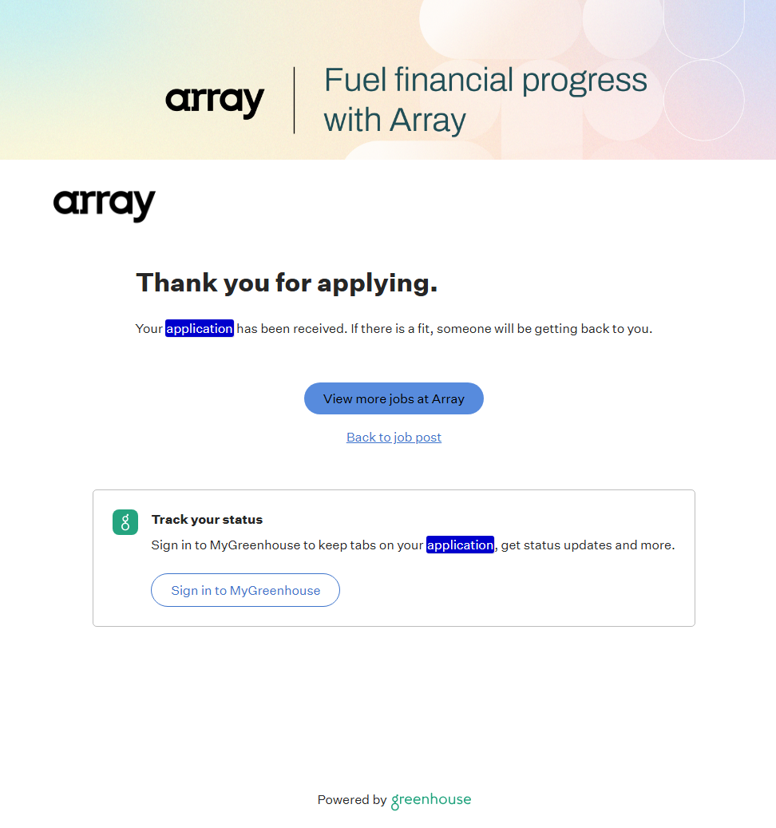Click the green Greenhouse icon beside Track your status
776x828 pixels.
click(x=125, y=522)
